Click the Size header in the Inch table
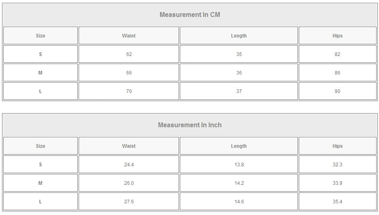Viewport: 379px width, 215px height. tap(40, 146)
